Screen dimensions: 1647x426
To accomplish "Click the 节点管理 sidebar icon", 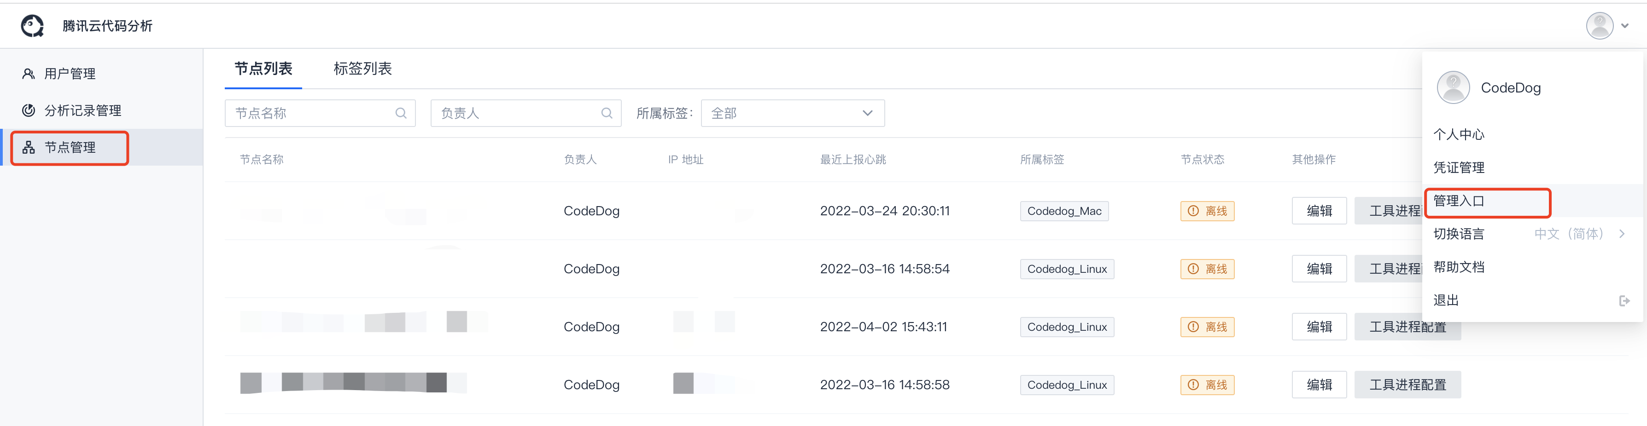I will [x=28, y=147].
